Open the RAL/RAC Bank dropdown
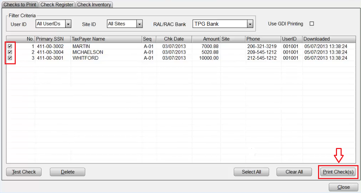361x193 pixels. coord(250,24)
